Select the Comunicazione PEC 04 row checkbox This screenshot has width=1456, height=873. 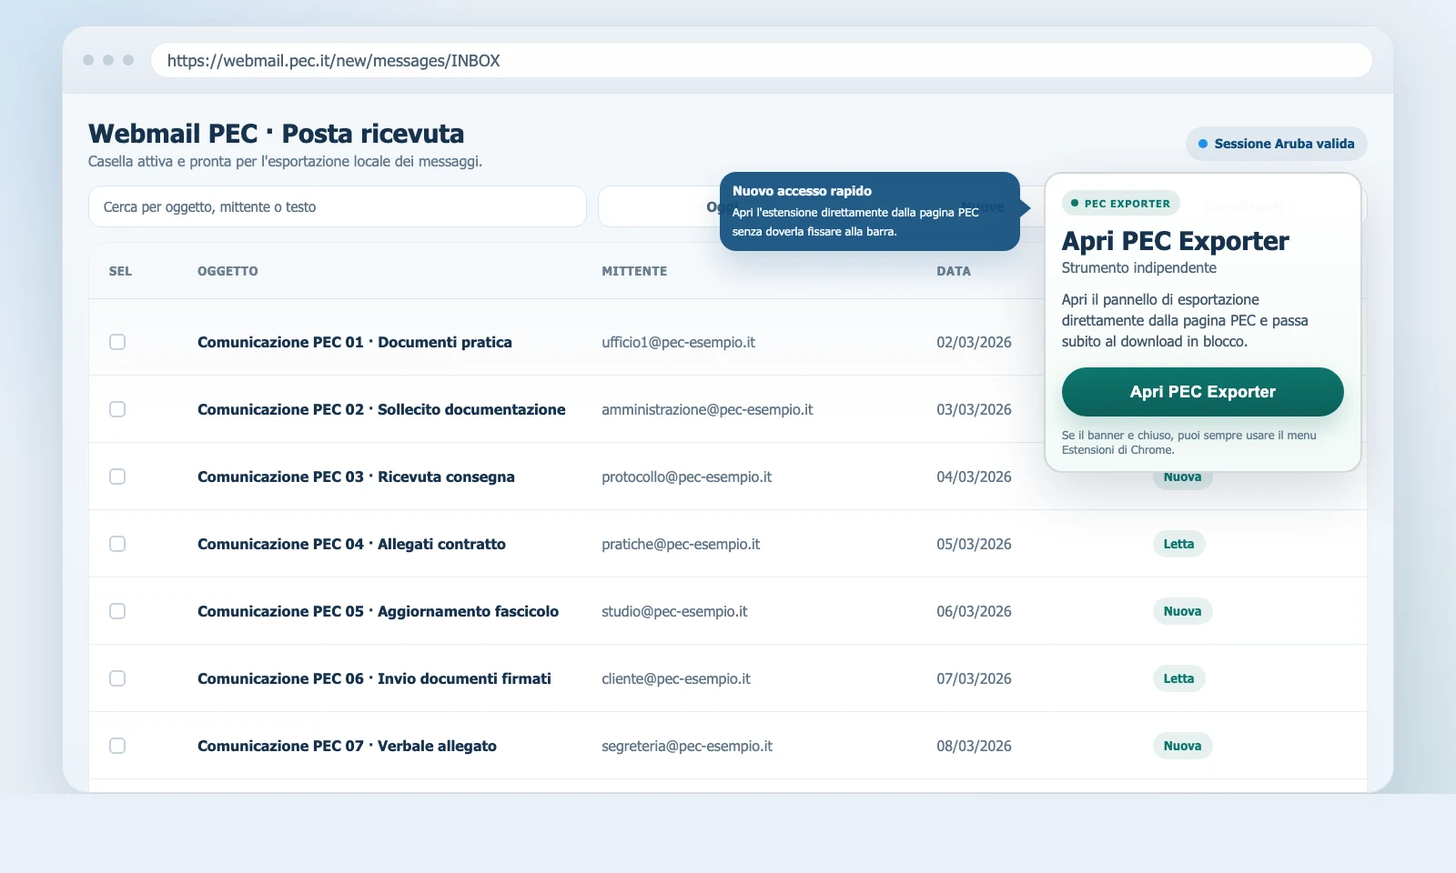[x=117, y=544]
